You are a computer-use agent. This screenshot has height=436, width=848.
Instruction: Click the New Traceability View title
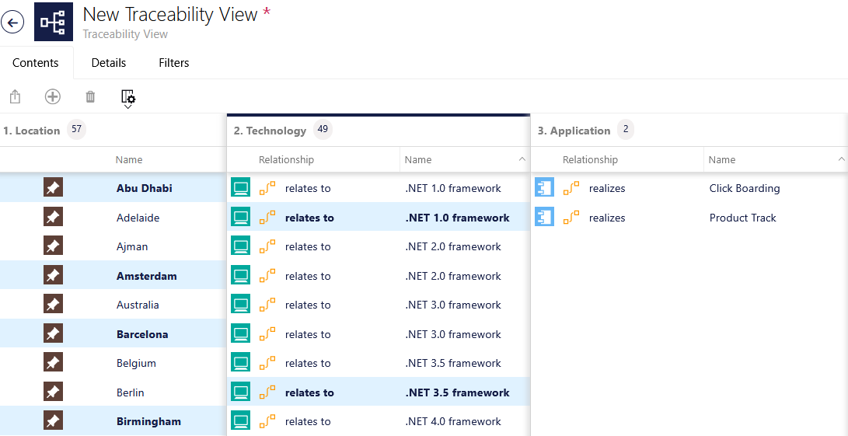pyautogui.click(x=170, y=15)
